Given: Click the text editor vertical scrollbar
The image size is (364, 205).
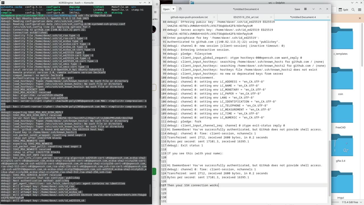Looking at the screenshot, I should click(329, 168).
